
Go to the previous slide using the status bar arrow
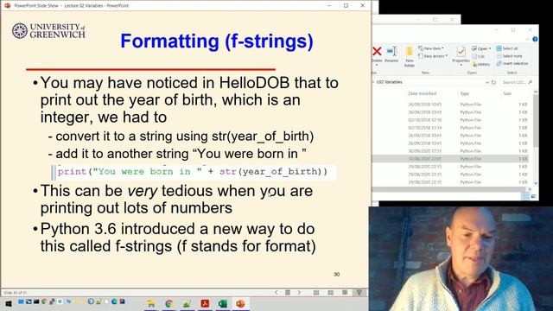tap(276, 292)
